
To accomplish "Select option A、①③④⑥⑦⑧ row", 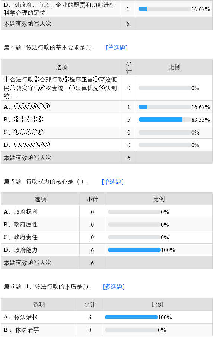I will coord(106,107).
